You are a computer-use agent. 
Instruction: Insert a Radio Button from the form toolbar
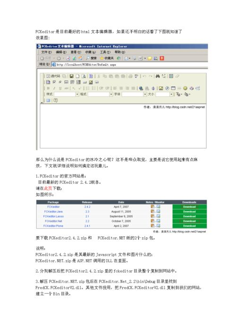point(60,82)
